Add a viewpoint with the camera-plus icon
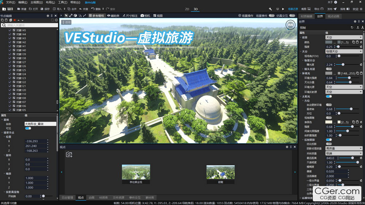365x205 pixels. click(69, 154)
